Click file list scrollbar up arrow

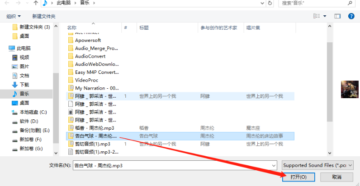[x=330, y=26]
